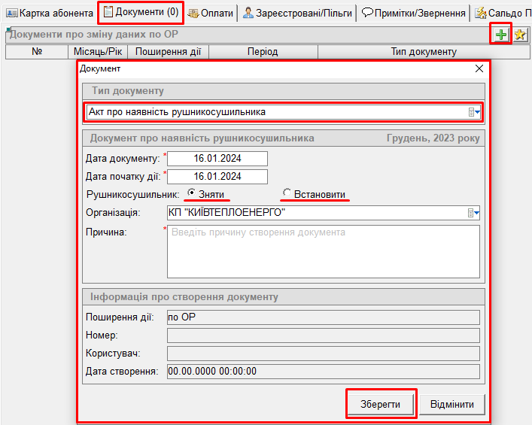532x425 pixels.
Task: Click the yellow star icon in toolbar
Action: point(520,35)
